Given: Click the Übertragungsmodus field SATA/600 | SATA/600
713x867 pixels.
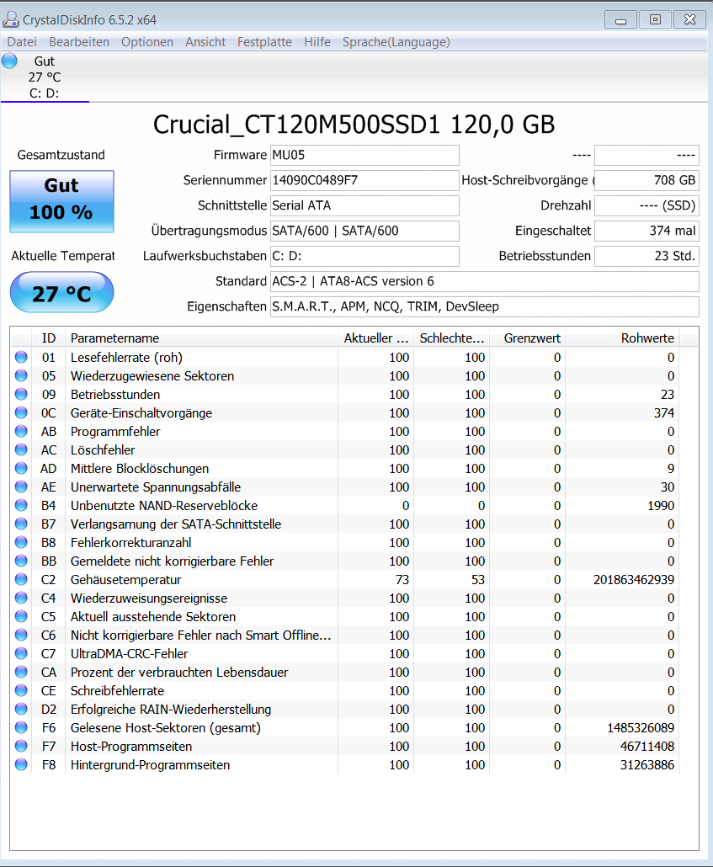Looking at the screenshot, I should click(x=364, y=231).
